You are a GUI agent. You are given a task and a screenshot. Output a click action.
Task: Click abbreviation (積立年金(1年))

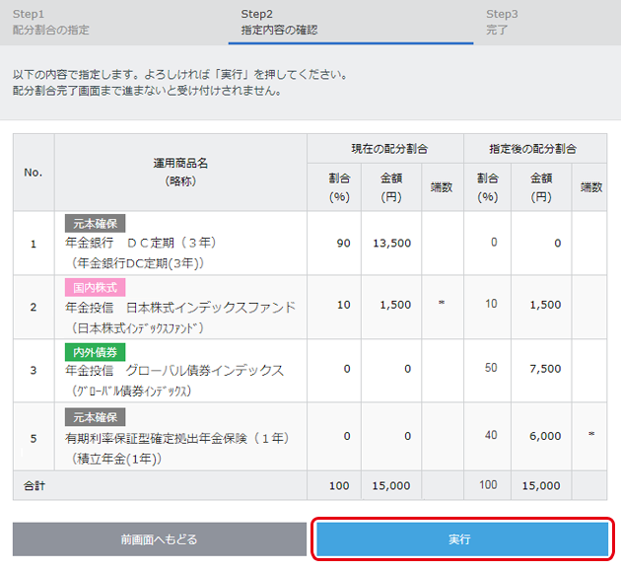pos(116,459)
